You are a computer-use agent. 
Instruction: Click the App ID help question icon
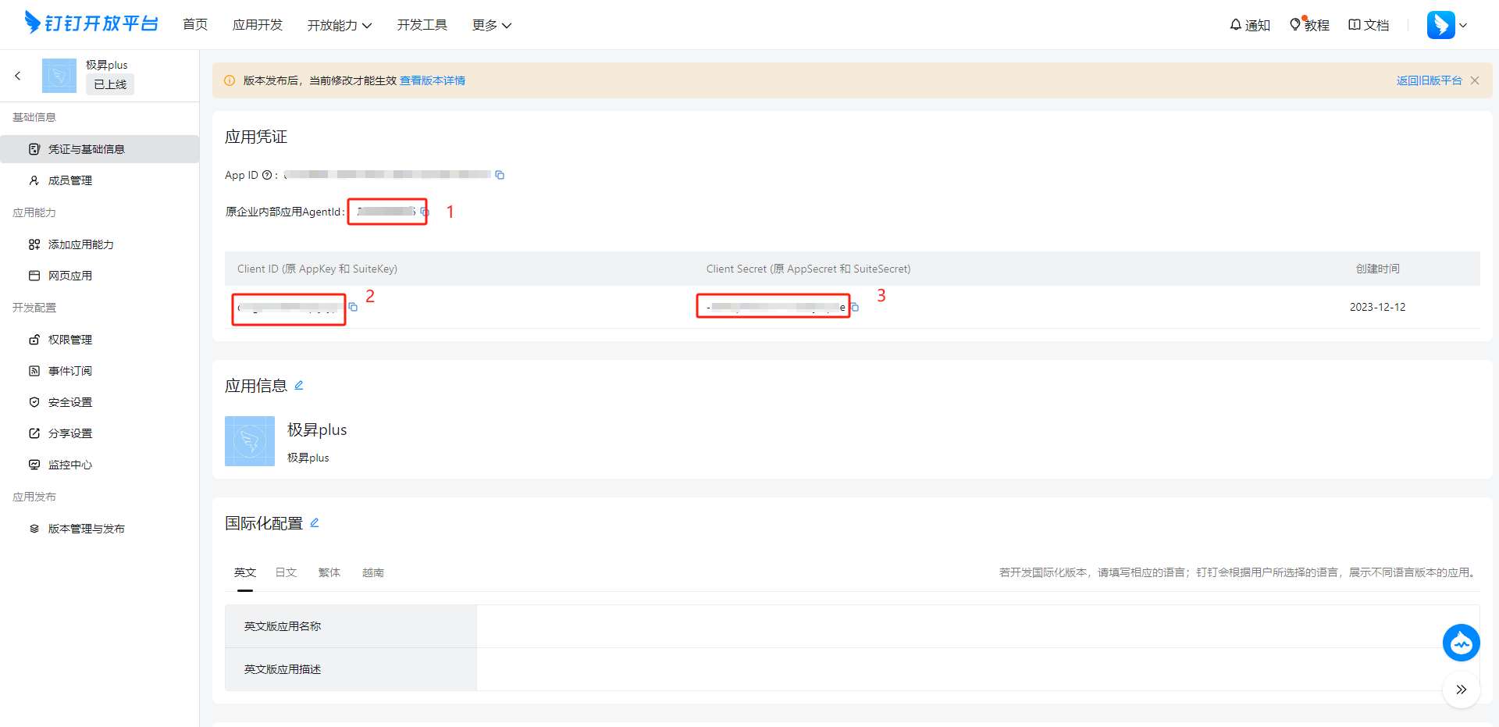click(x=267, y=175)
